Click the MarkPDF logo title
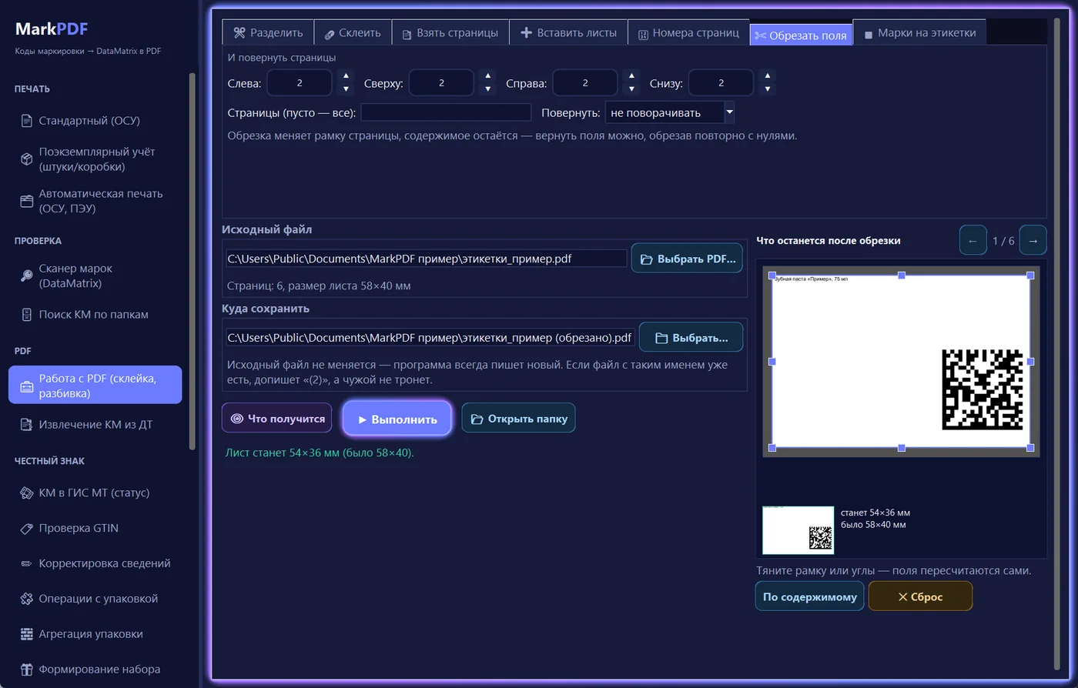The height and width of the screenshot is (688, 1078). click(x=52, y=29)
